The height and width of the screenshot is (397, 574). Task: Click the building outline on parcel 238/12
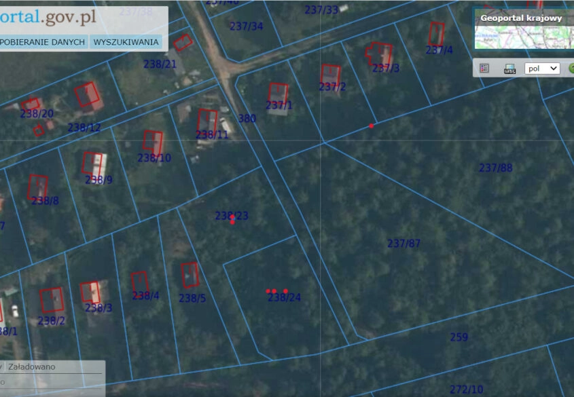[x=87, y=95]
